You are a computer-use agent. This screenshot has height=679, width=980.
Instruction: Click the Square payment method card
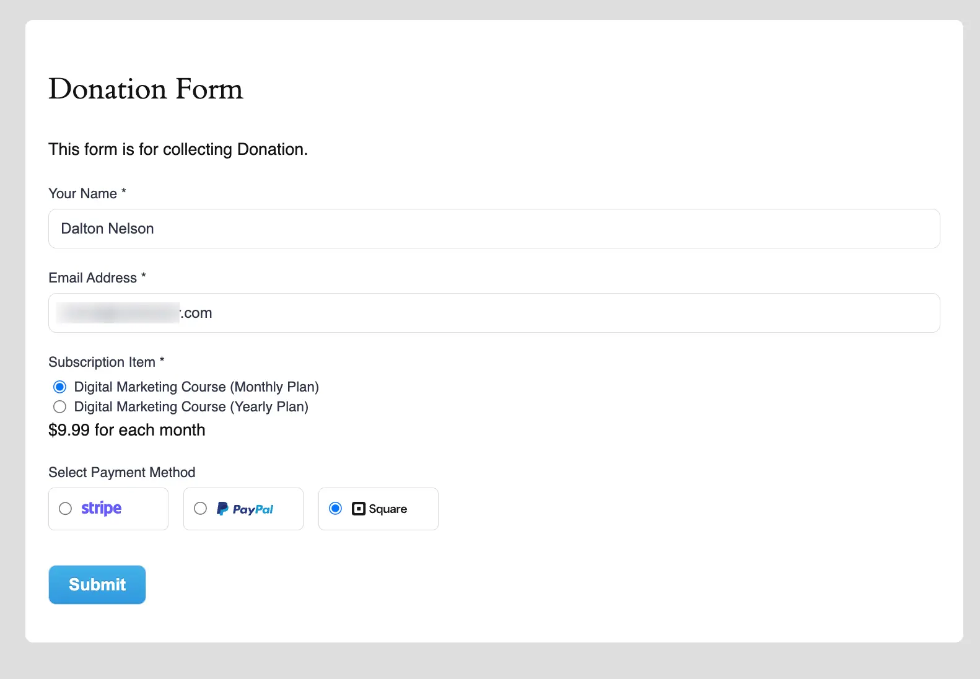[378, 509]
